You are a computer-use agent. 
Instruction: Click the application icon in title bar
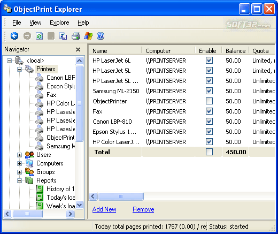tap(7, 9)
